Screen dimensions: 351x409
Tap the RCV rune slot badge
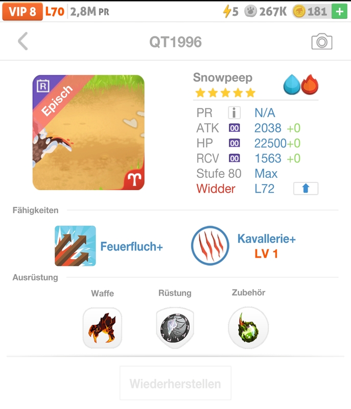pyautogui.click(x=235, y=158)
